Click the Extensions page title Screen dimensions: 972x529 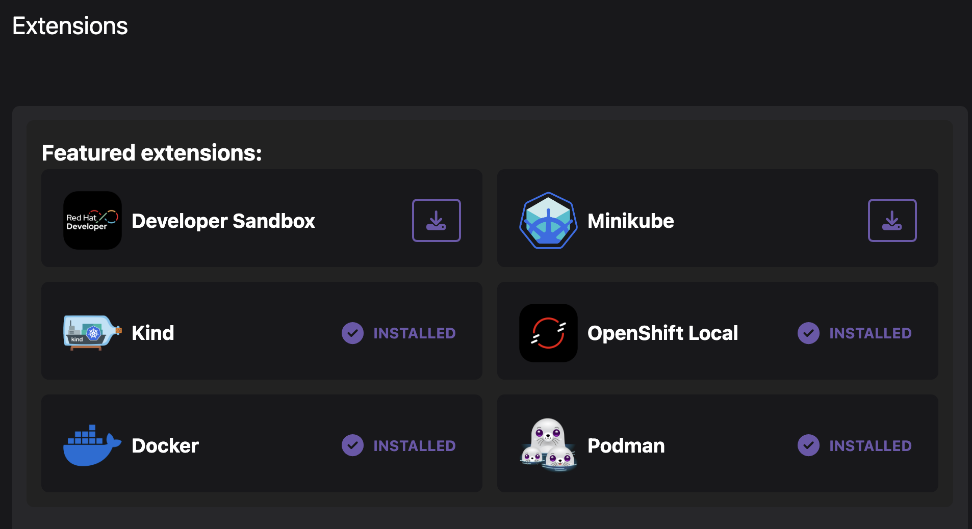click(x=70, y=26)
